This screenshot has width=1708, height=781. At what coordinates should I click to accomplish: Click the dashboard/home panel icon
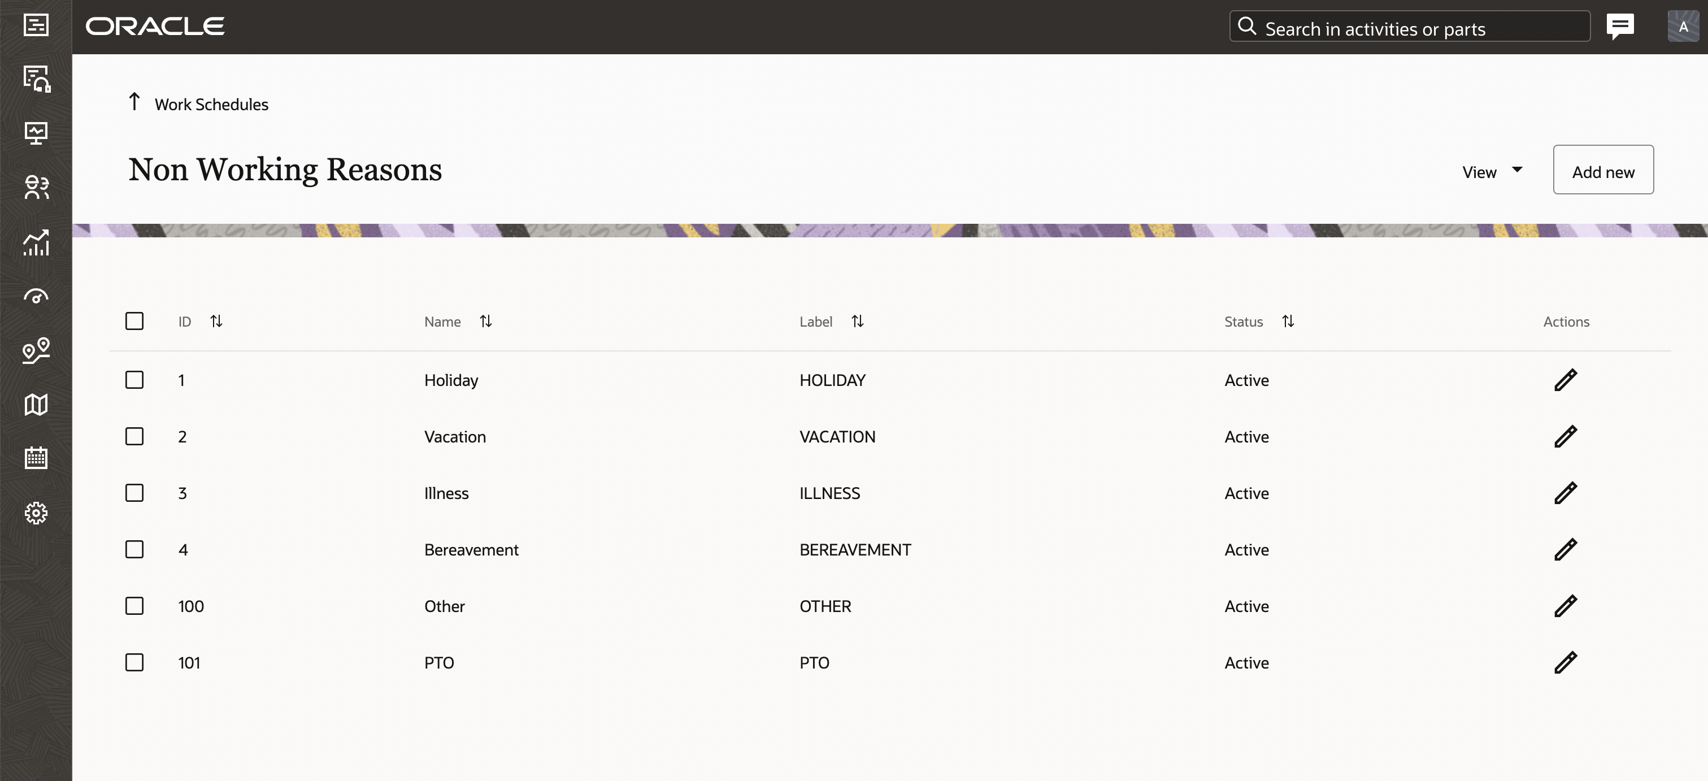pos(36,133)
